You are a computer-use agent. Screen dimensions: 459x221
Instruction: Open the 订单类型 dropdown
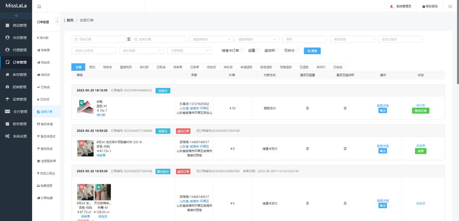(x=189, y=50)
